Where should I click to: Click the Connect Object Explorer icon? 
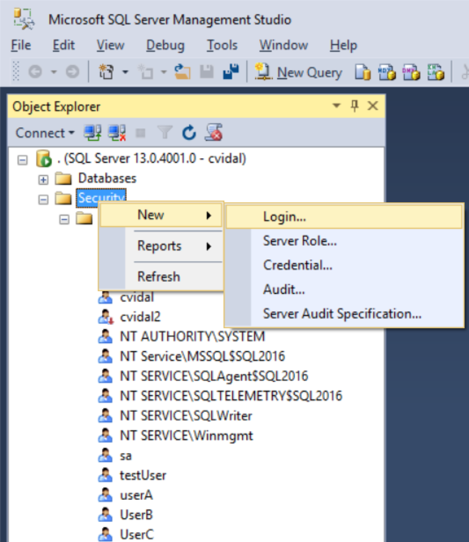(92, 133)
